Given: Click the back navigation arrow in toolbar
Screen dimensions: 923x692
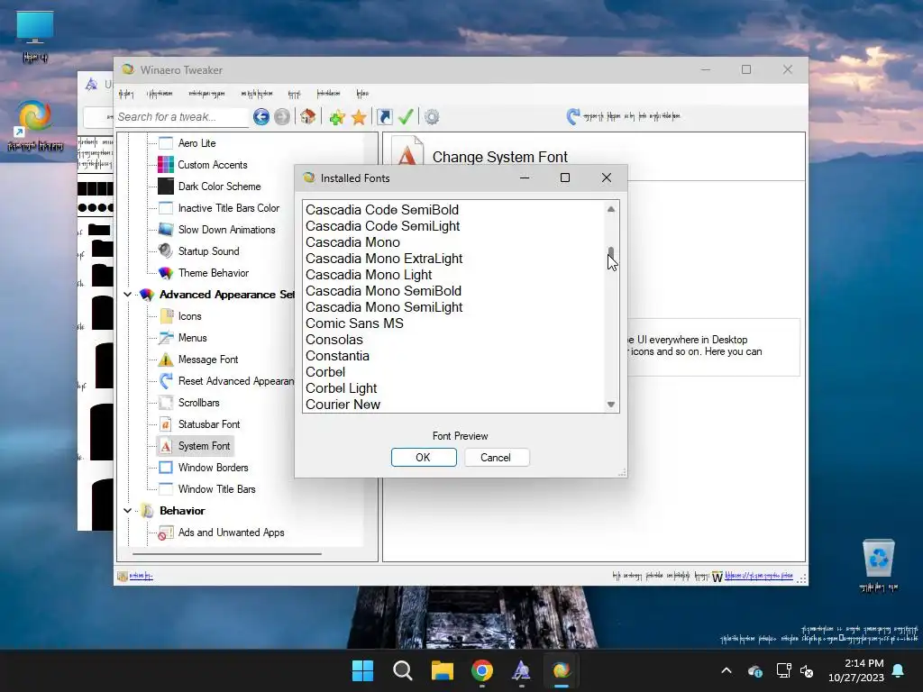Looking at the screenshot, I should click(261, 116).
